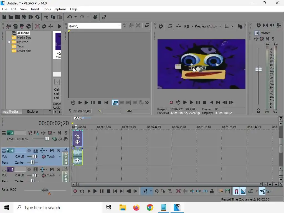Toggle Automatic Crossfades button
The height and width of the screenshot is (213, 284).
click(243, 191)
